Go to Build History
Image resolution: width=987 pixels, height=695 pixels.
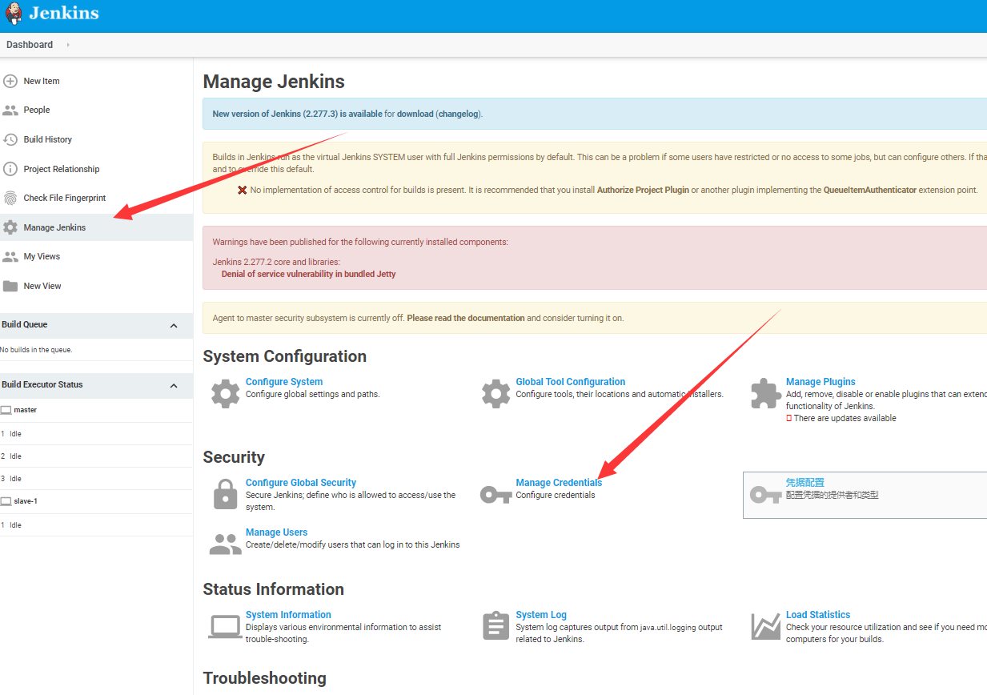pos(48,139)
